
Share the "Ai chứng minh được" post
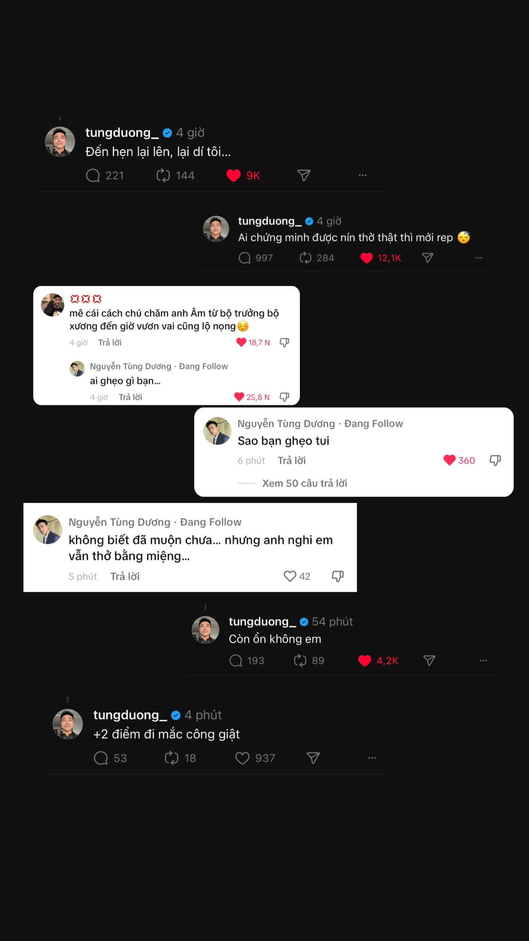pos(428,258)
